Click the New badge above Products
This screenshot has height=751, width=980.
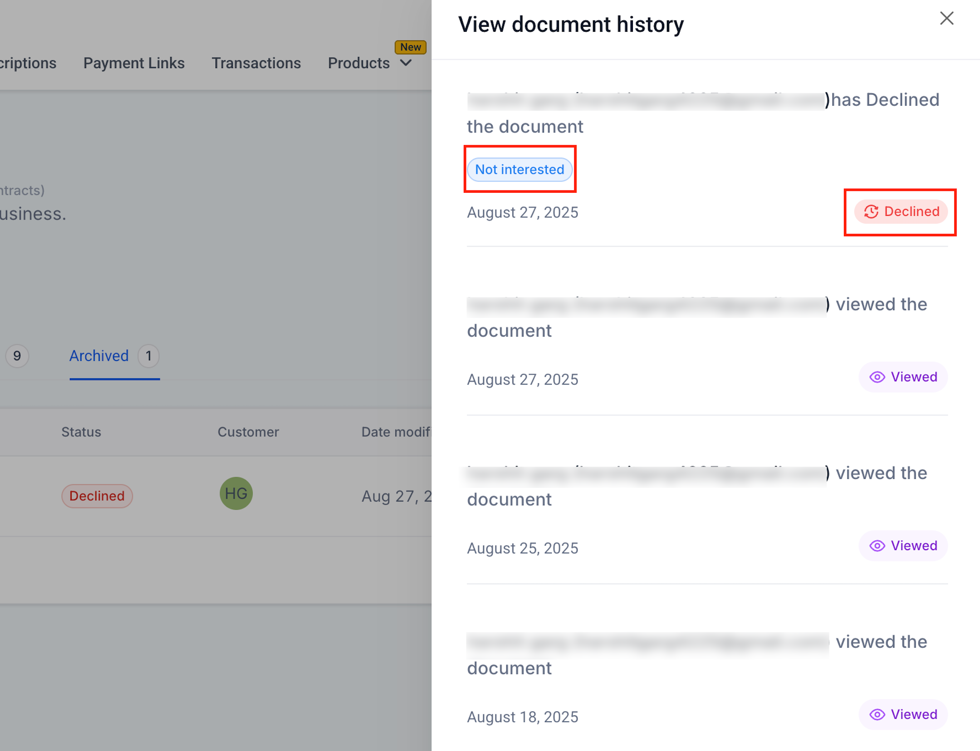coord(410,47)
